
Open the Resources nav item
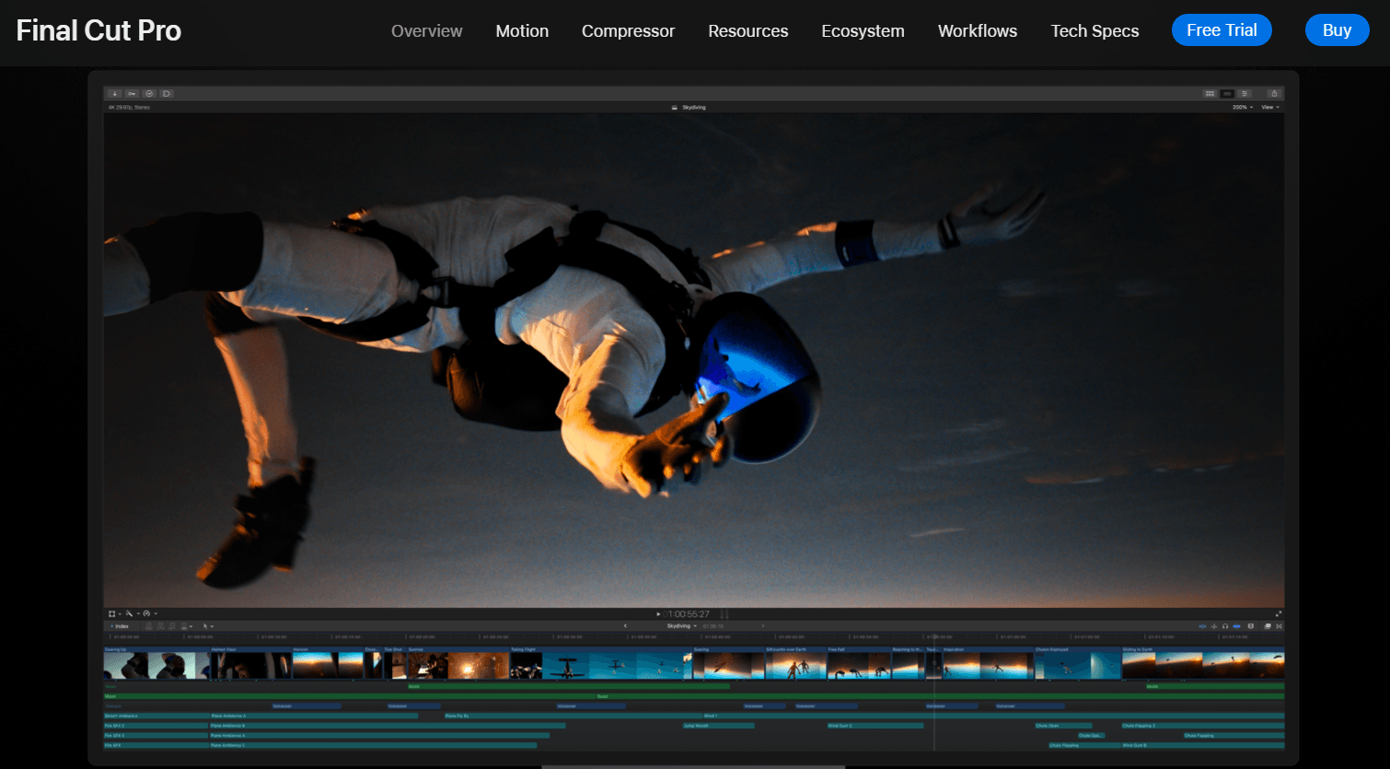pos(748,30)
